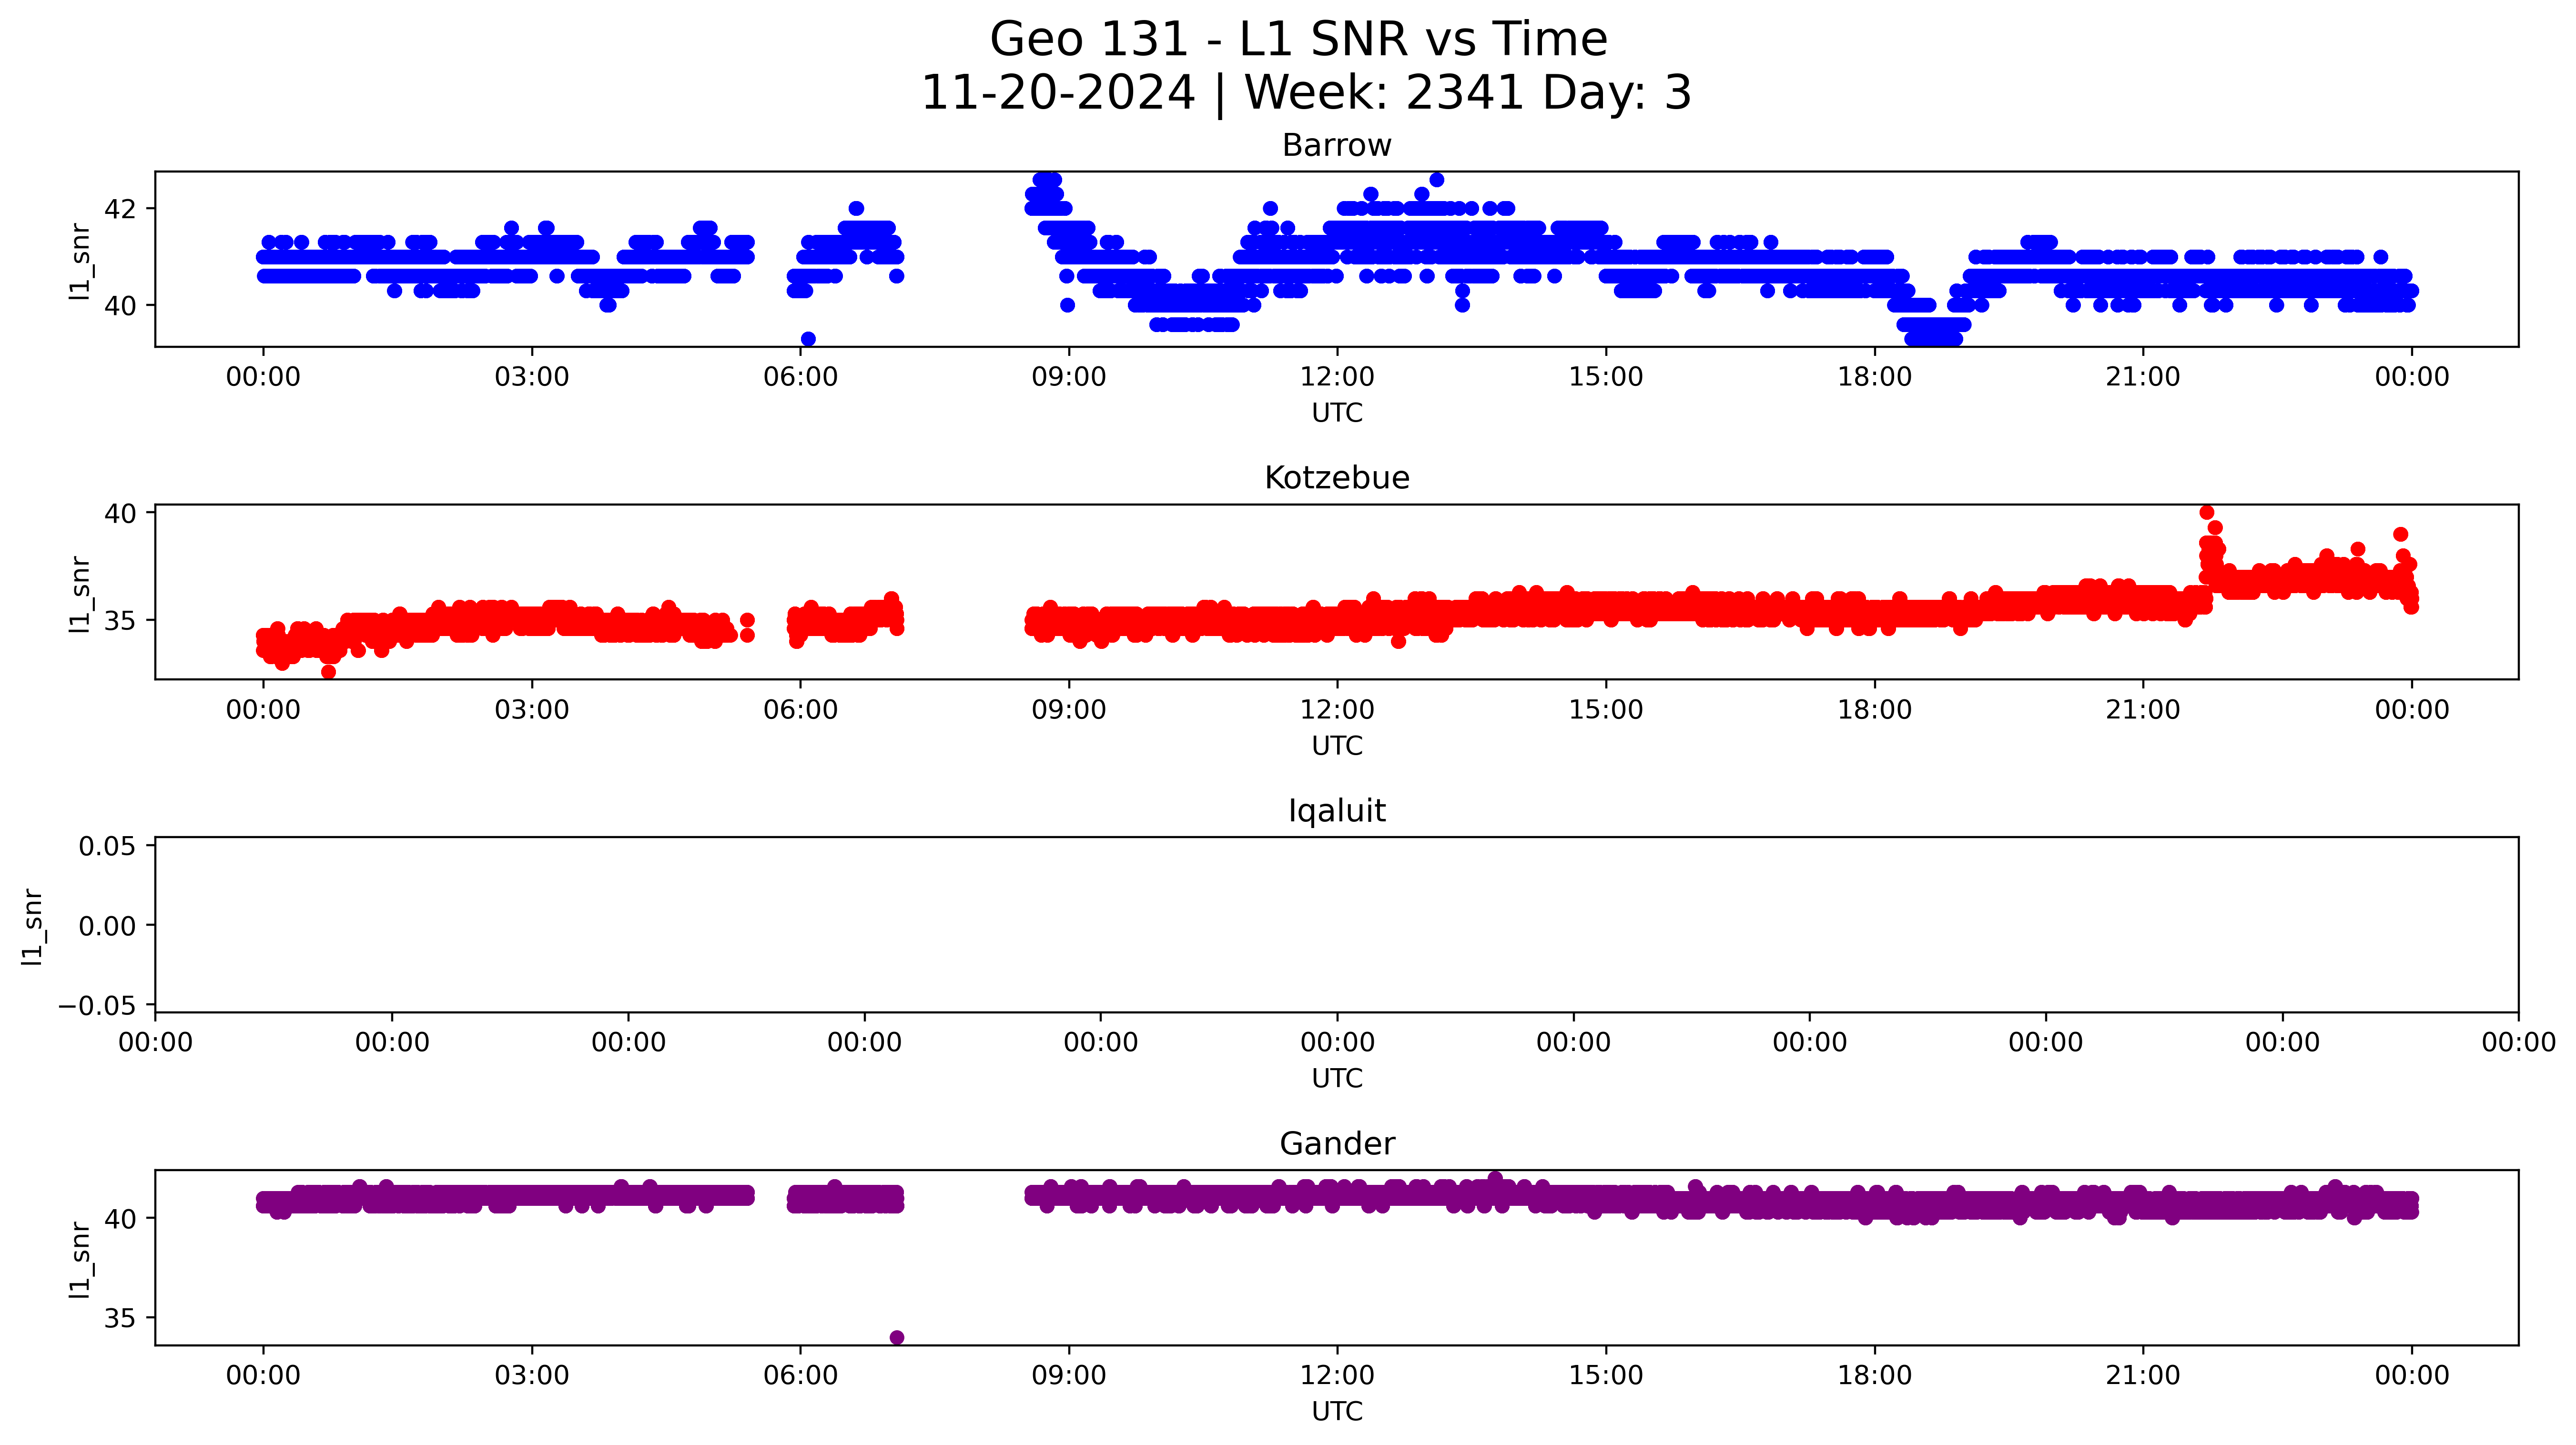Click the highest red peak point in the Kotzebue plot

(x=2207, y=512)
